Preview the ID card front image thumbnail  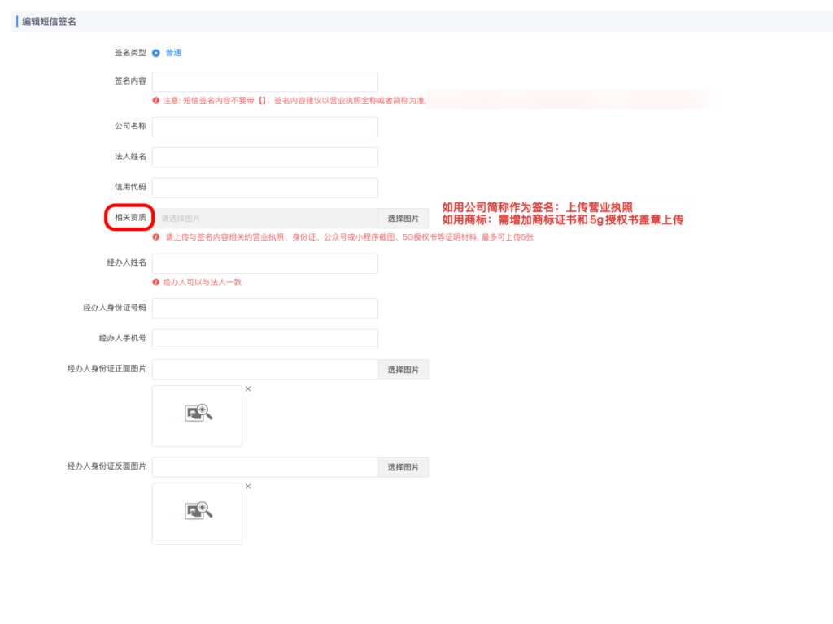click(x=198, y=415)
